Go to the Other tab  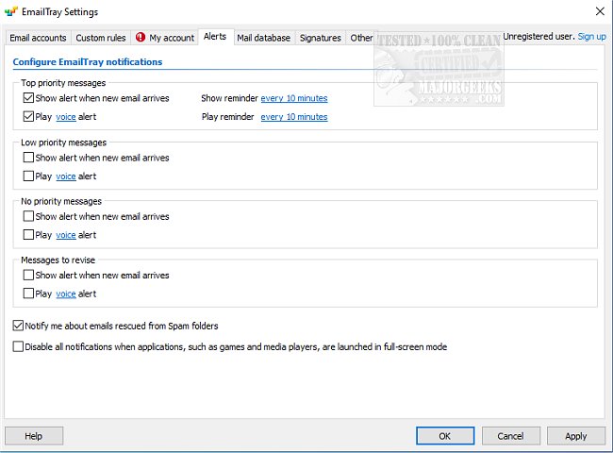click(x=361, y=38)
